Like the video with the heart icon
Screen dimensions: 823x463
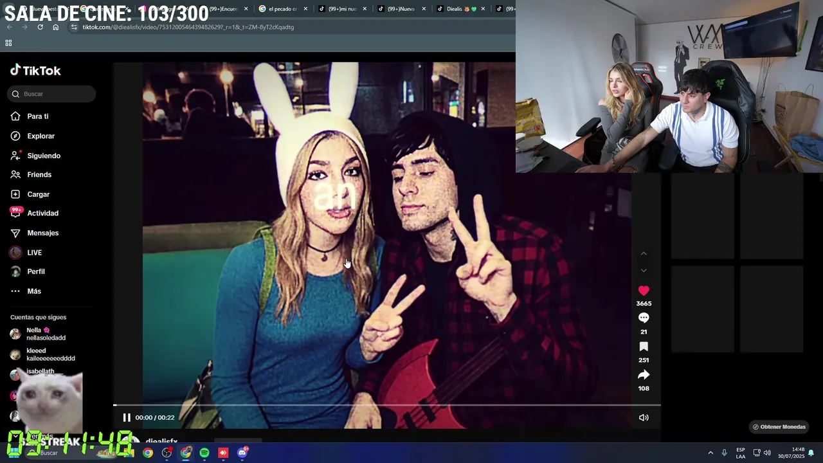tap(644, 291)
